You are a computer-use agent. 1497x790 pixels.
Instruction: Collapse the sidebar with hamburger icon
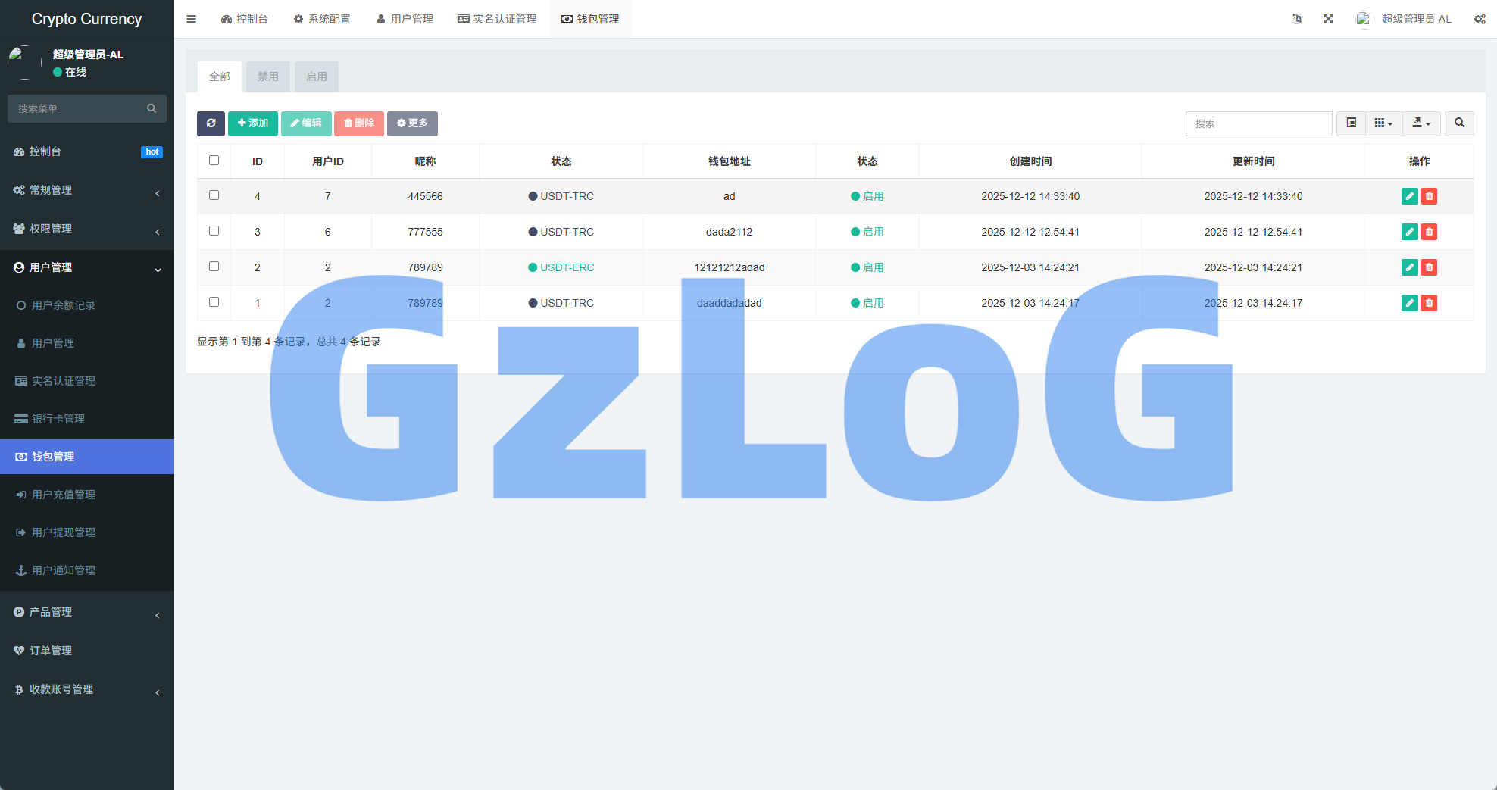pyautogui.click(x=191, y=18)
